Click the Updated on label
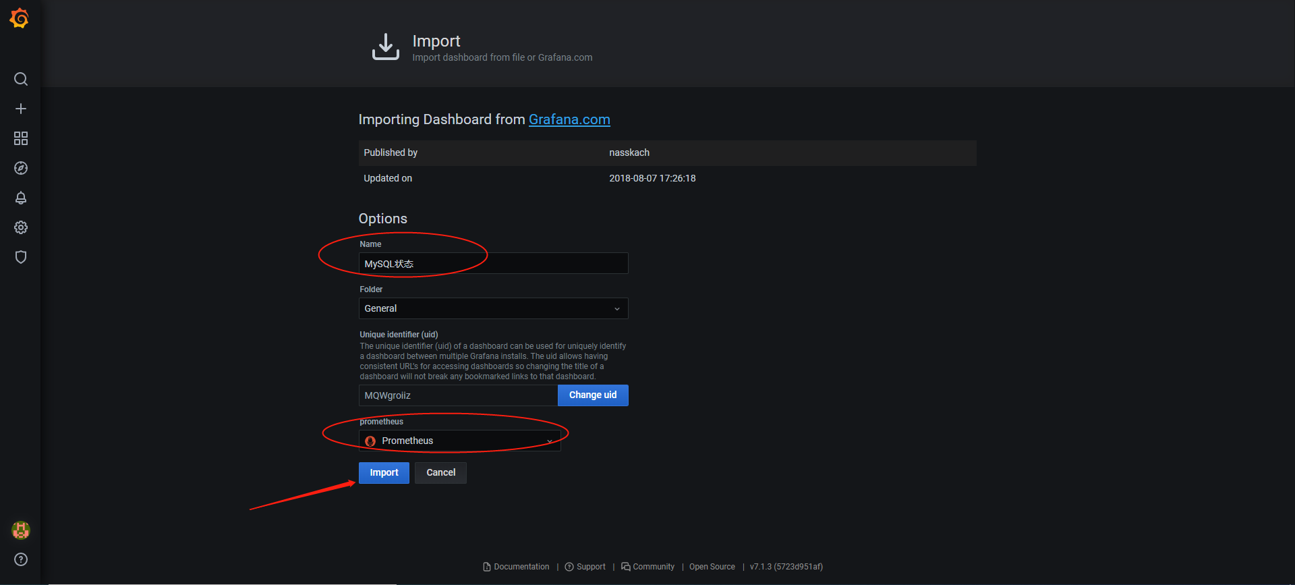 pos(388,179)
